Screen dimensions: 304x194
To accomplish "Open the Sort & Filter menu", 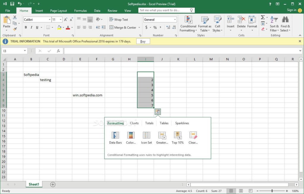I will (x=274, y=24).
